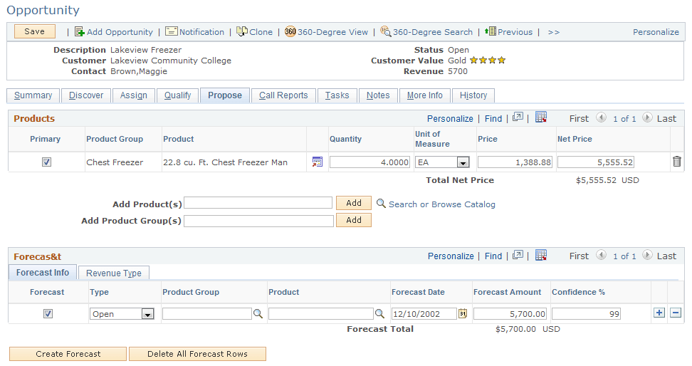Open the 360-Degree Search icon
692x366 pixels.
386,31
